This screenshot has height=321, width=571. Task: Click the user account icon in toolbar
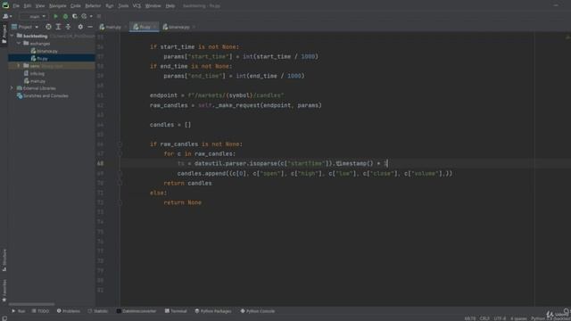click(x=7, y=16)
